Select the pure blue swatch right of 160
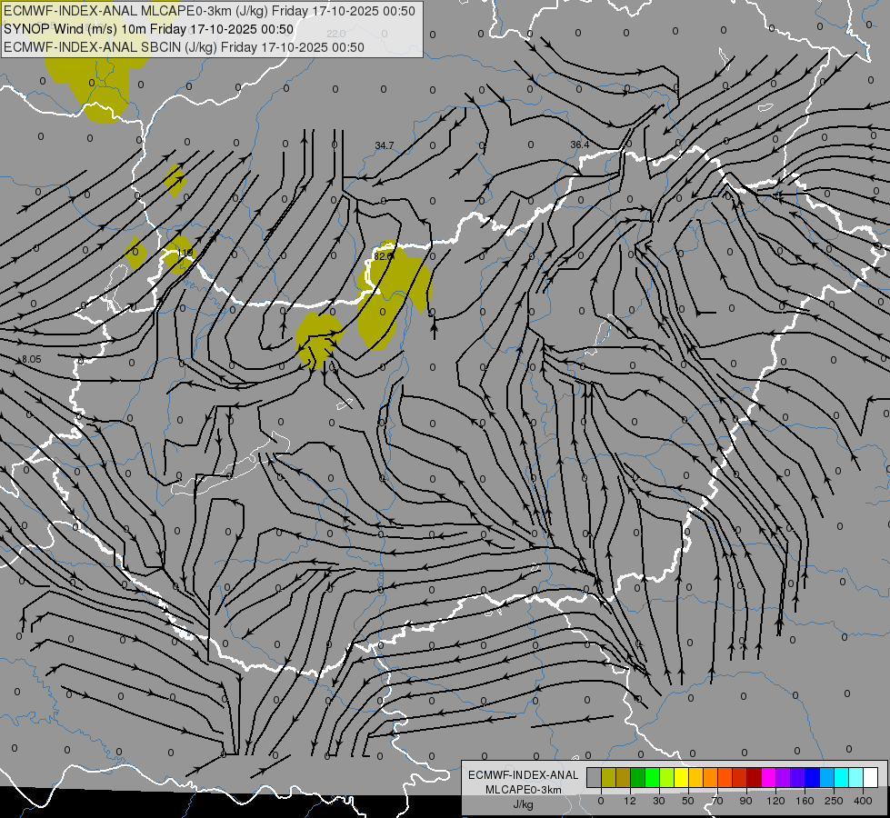Viewport: 890px width, 818px height. click(x=812, y=777)
